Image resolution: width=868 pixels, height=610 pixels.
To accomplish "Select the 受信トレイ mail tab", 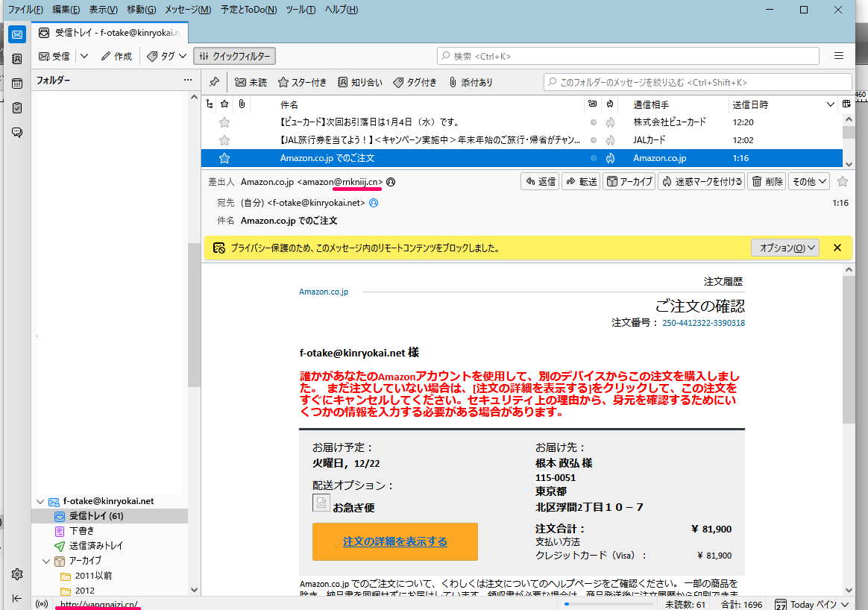I will click(x=110, y=33).
